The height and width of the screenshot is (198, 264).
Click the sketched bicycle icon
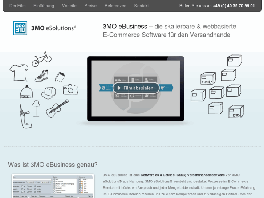[42, 59]
